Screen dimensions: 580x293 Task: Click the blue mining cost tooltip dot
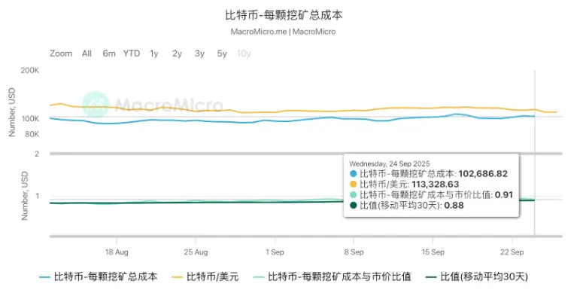click(x=354, y=174)
